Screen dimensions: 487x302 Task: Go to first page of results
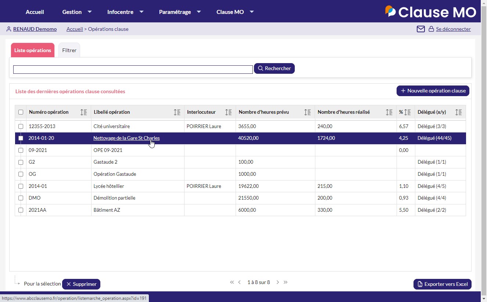(232, 282)
